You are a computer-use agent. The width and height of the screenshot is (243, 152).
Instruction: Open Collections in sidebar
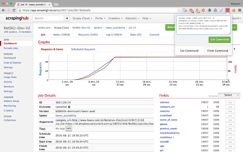[10, 120]
